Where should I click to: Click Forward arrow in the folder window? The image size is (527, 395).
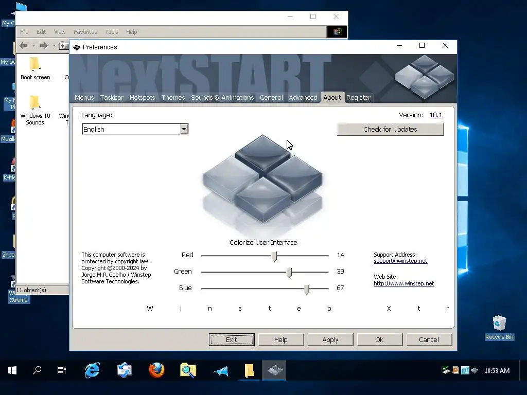(x=44, y=46)
